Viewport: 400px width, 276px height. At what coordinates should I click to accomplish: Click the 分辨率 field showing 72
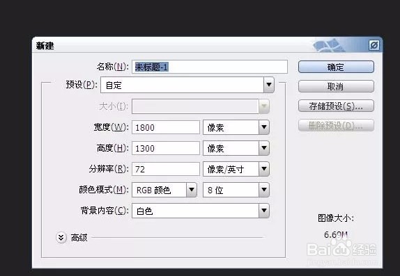[166, 169]
